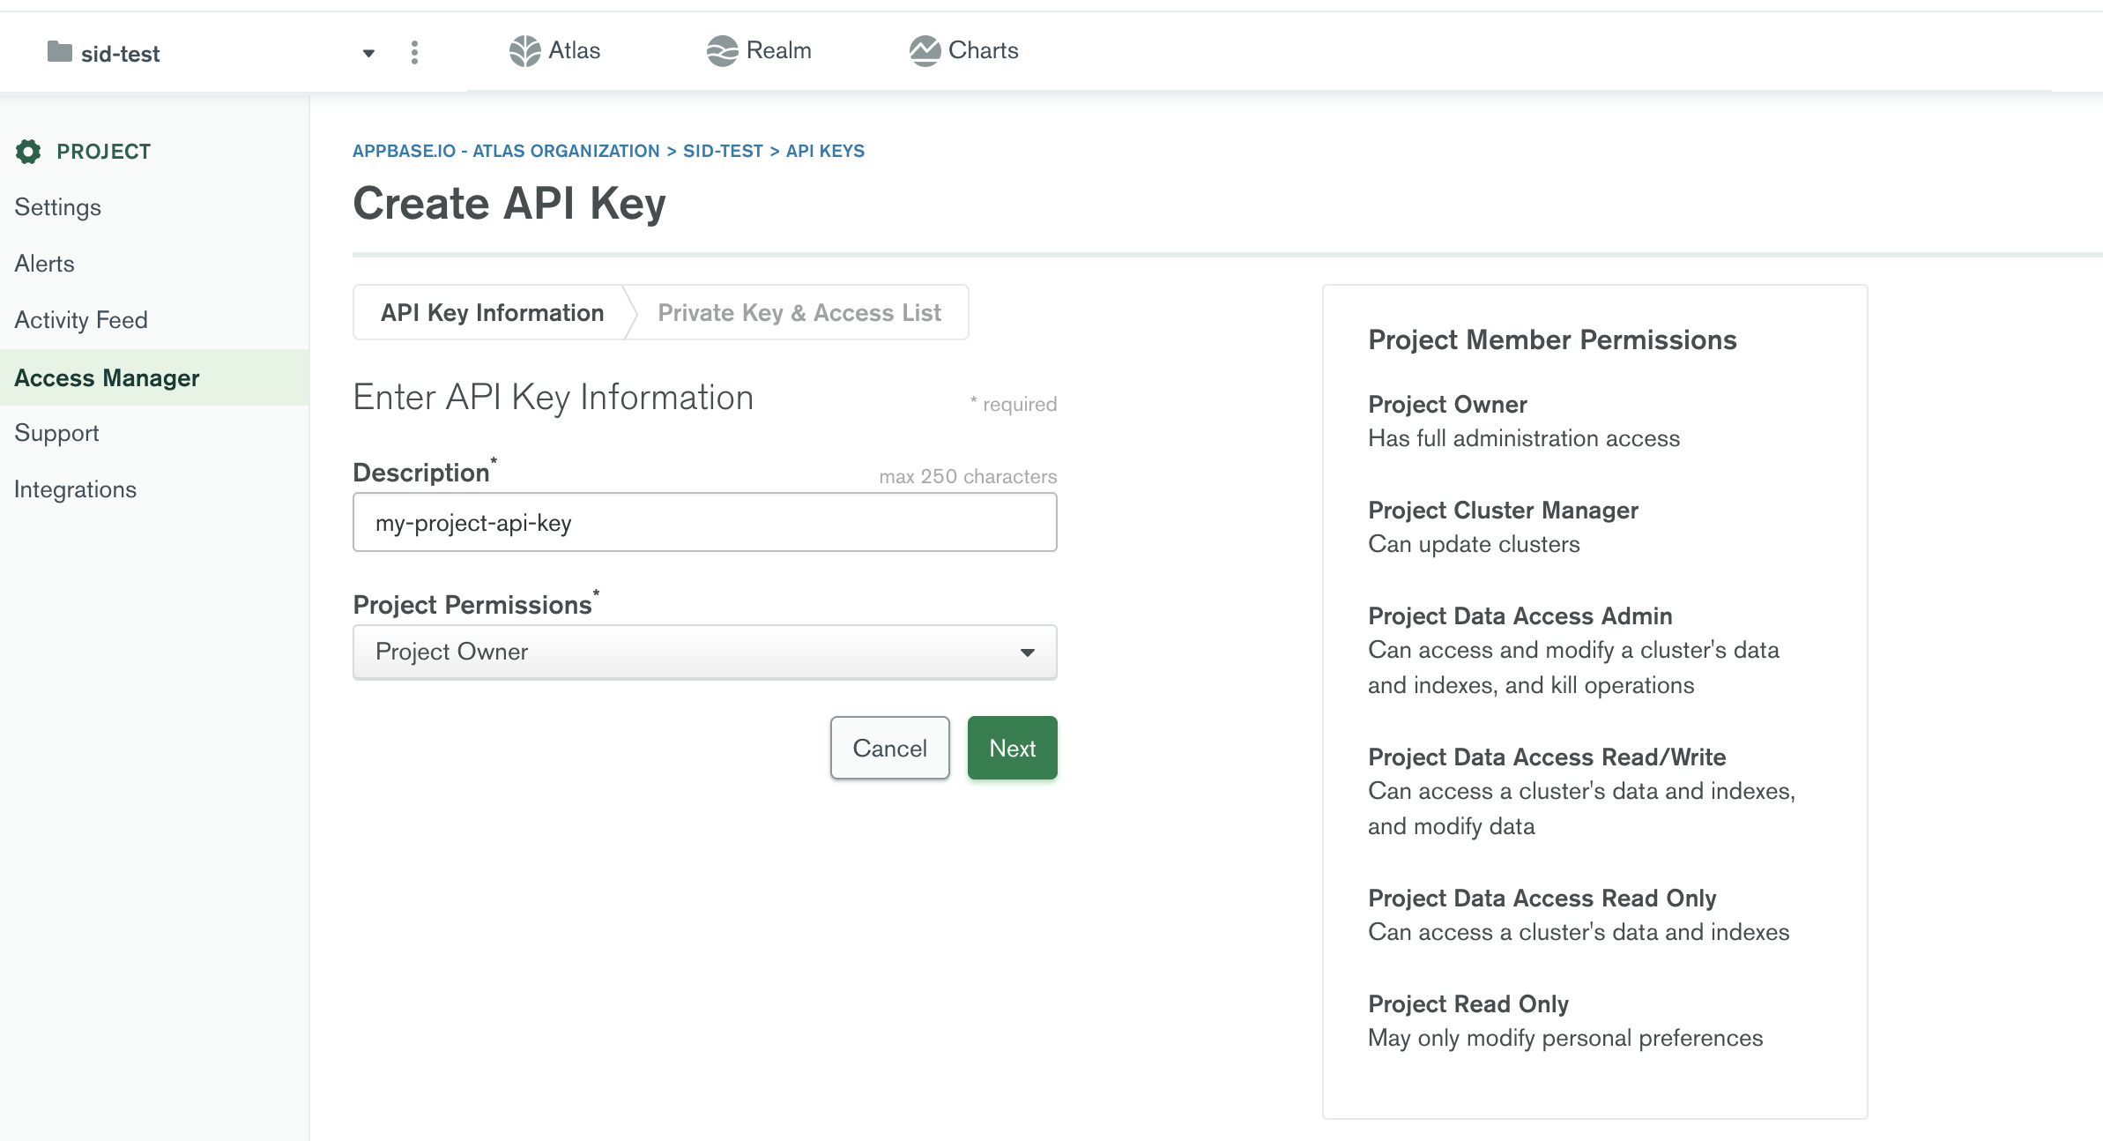The width and height of the screenshot is (2103, 1141).
Task: Cancel the API key creation
Action: [x=889, y=748]
